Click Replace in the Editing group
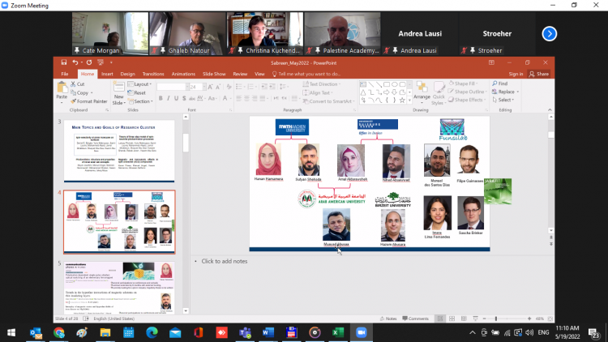The image size is (608, 342). (x=505, y=92)
